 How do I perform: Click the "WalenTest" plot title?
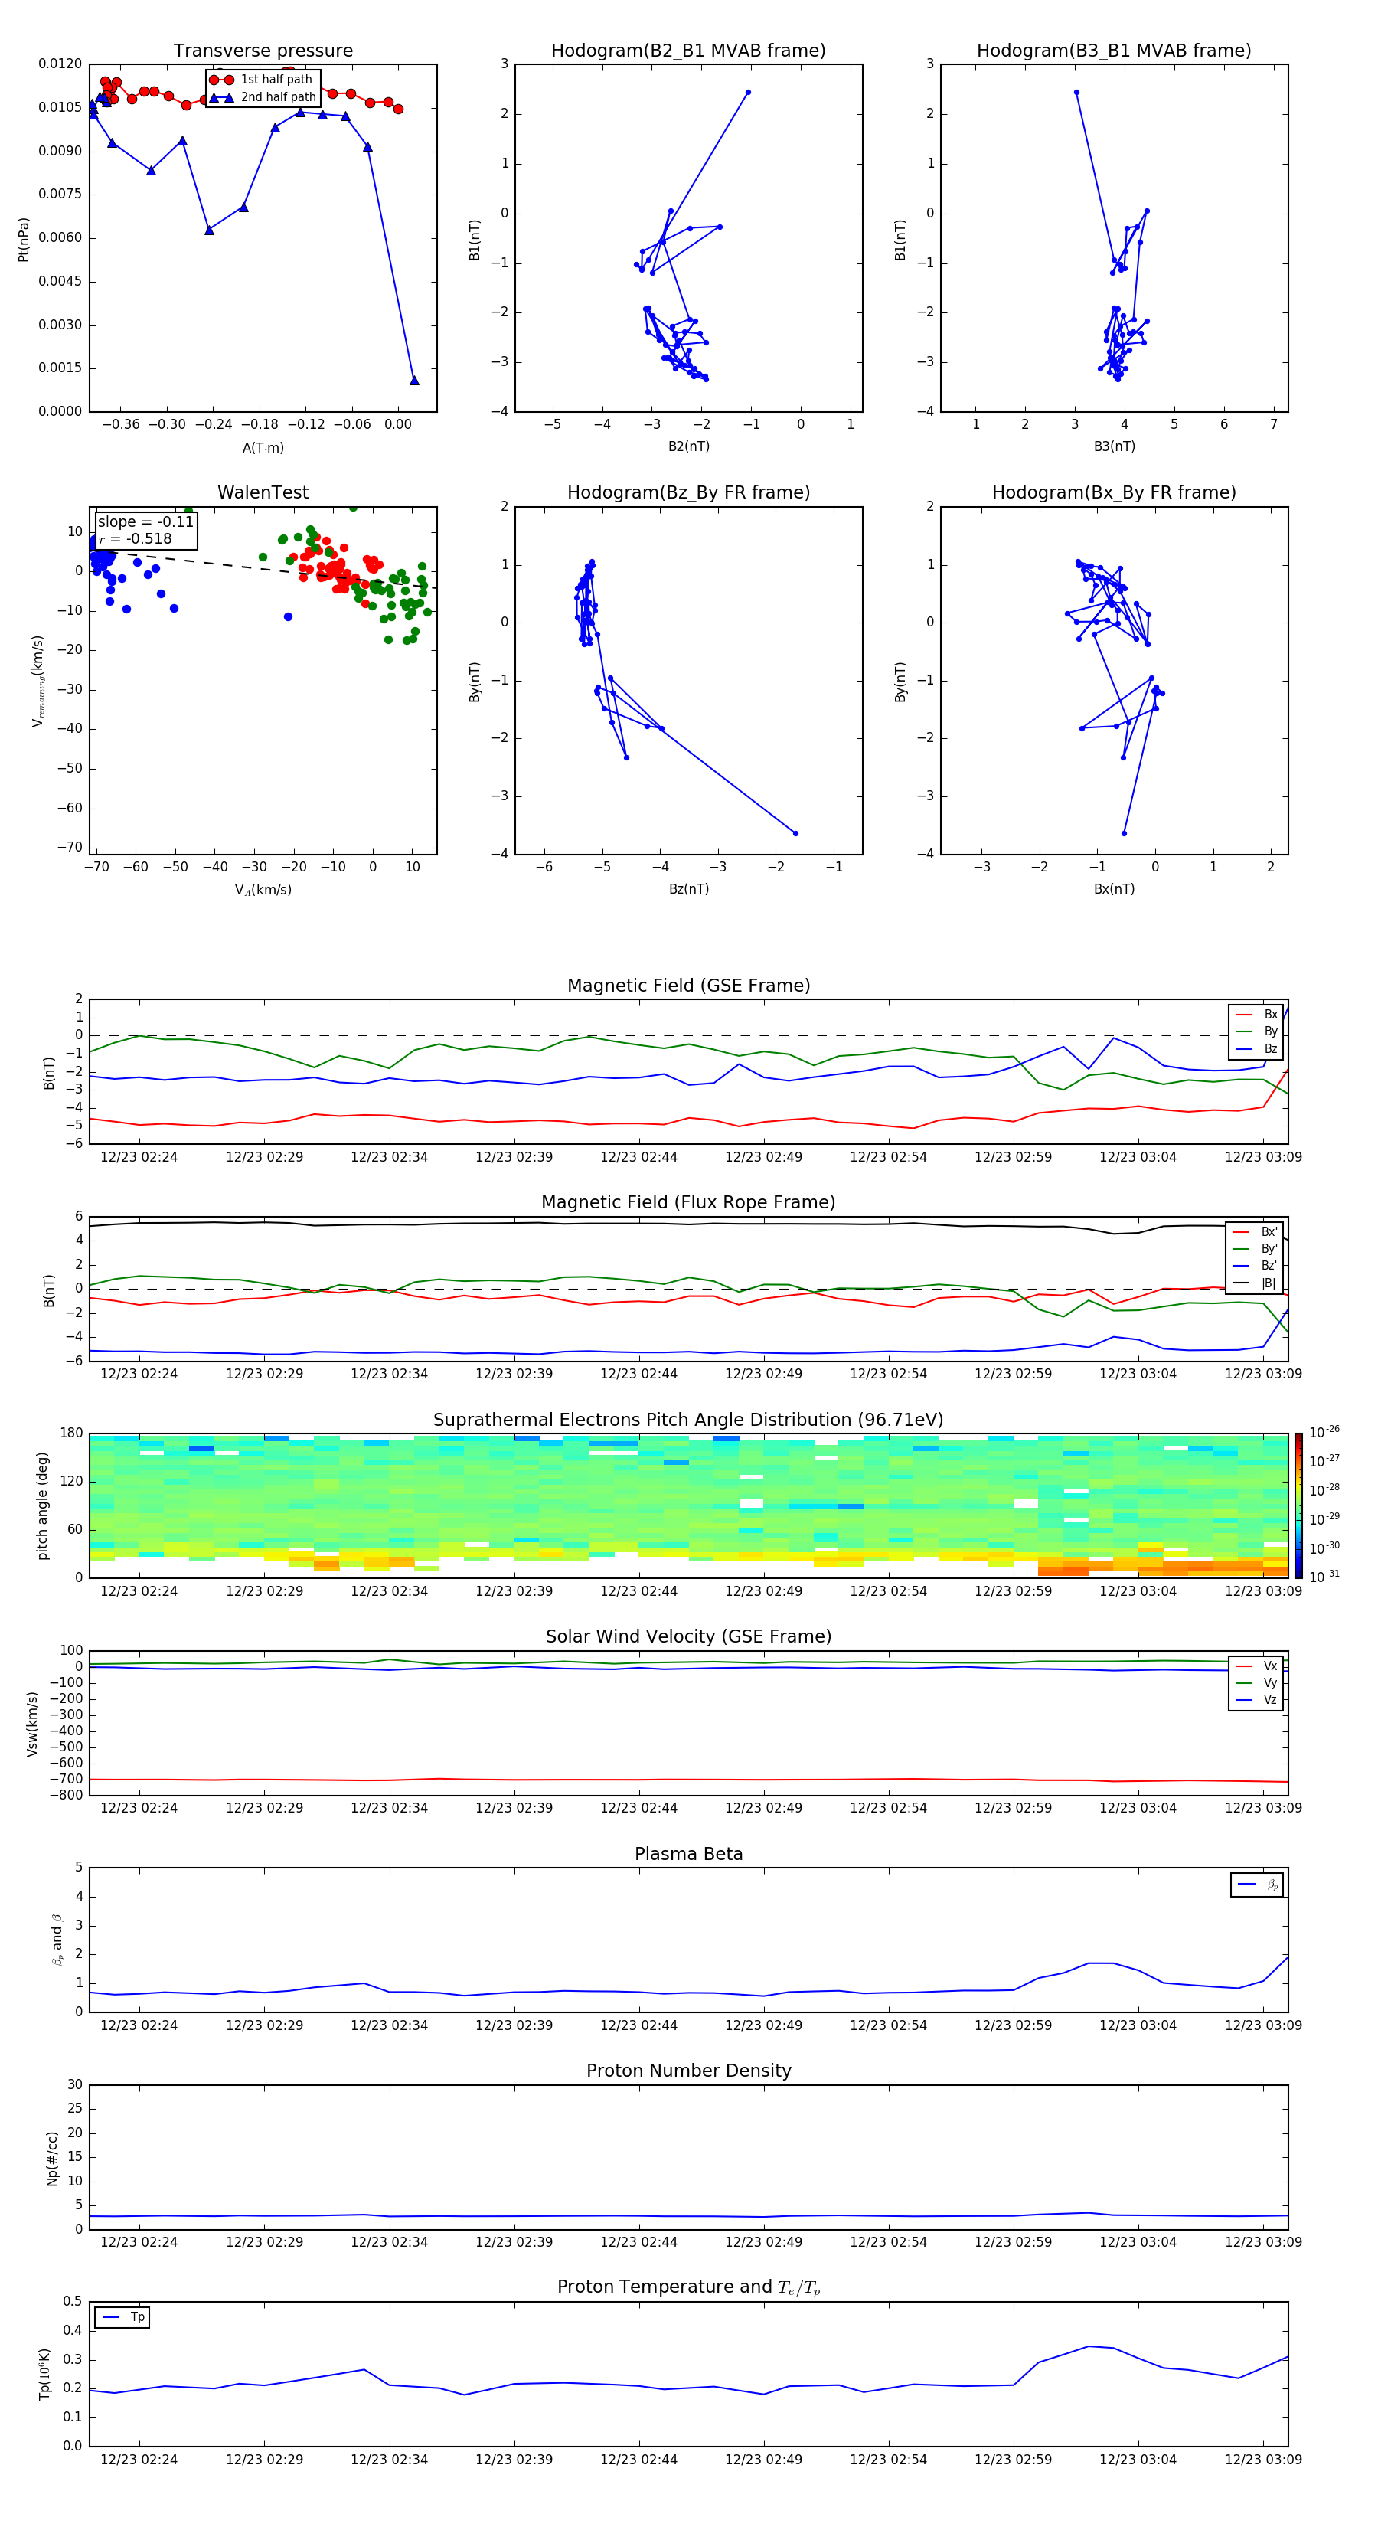pos(263,492)
